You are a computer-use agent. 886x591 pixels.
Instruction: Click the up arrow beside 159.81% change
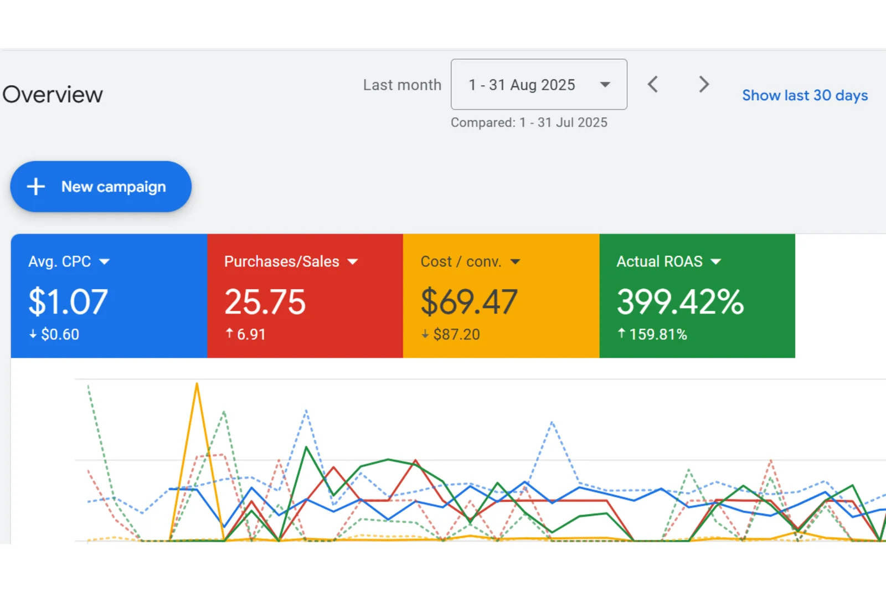click(621, 333)
